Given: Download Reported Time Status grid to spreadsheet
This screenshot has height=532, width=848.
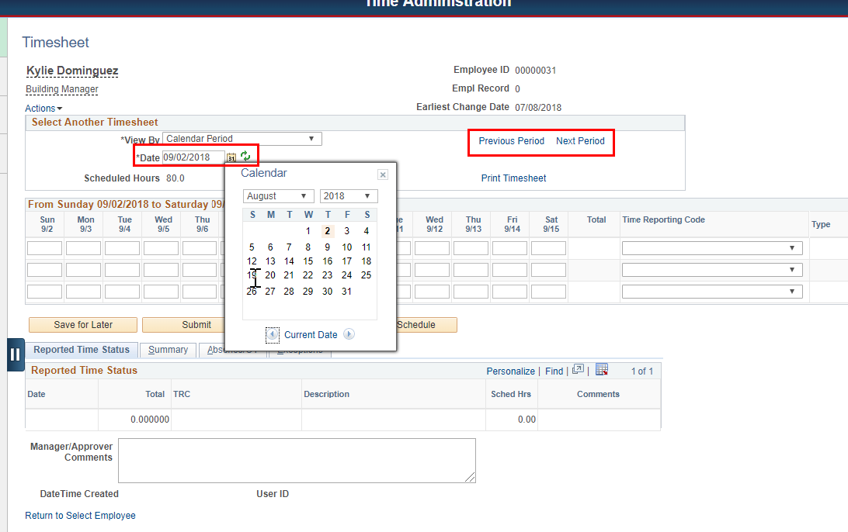Looking at the screenshot, I should click(602, 371).
